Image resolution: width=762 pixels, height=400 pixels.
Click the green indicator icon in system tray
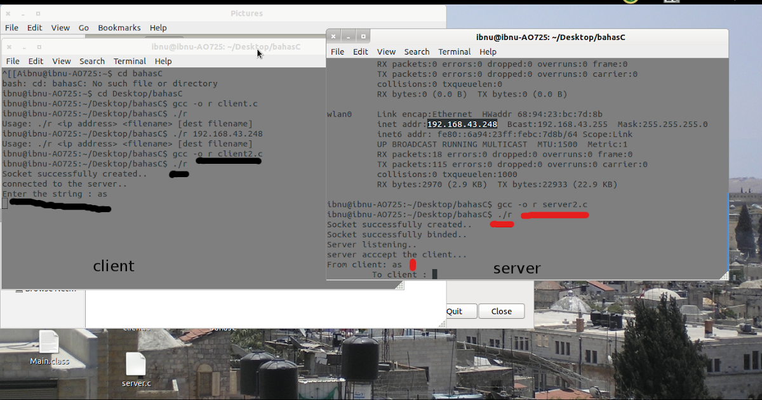pyautogui.click(x=629, y=2)
